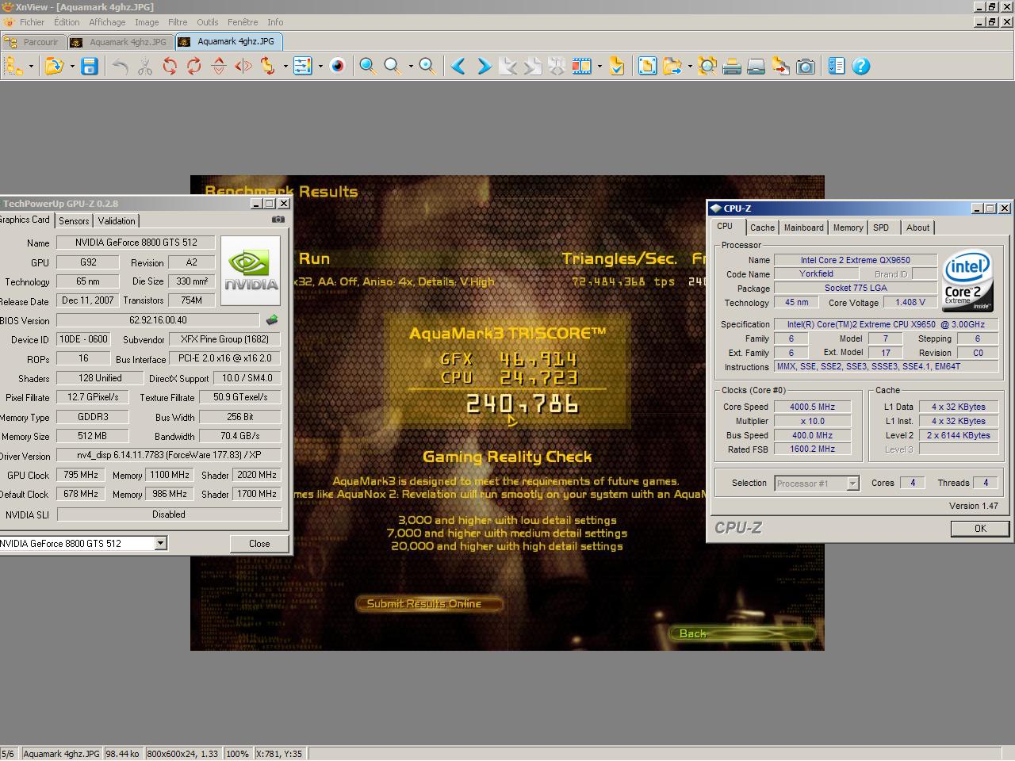This screenshot has height=761, width=1015.
Task: Click the Save floppy disk icon
Action: click(90, 67)
